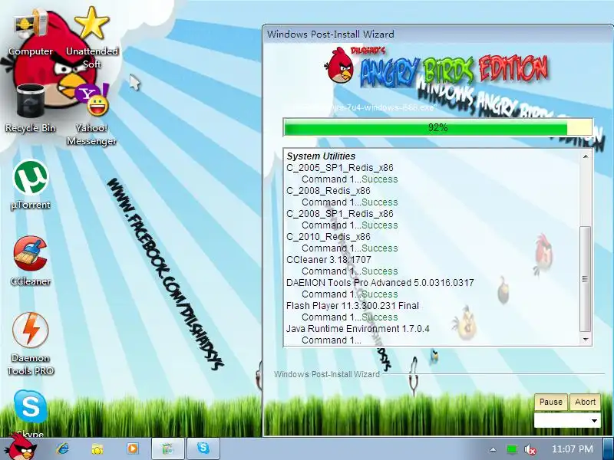
Task: Open the file explorer taskbar icon
Action: [x=97, y=449]
